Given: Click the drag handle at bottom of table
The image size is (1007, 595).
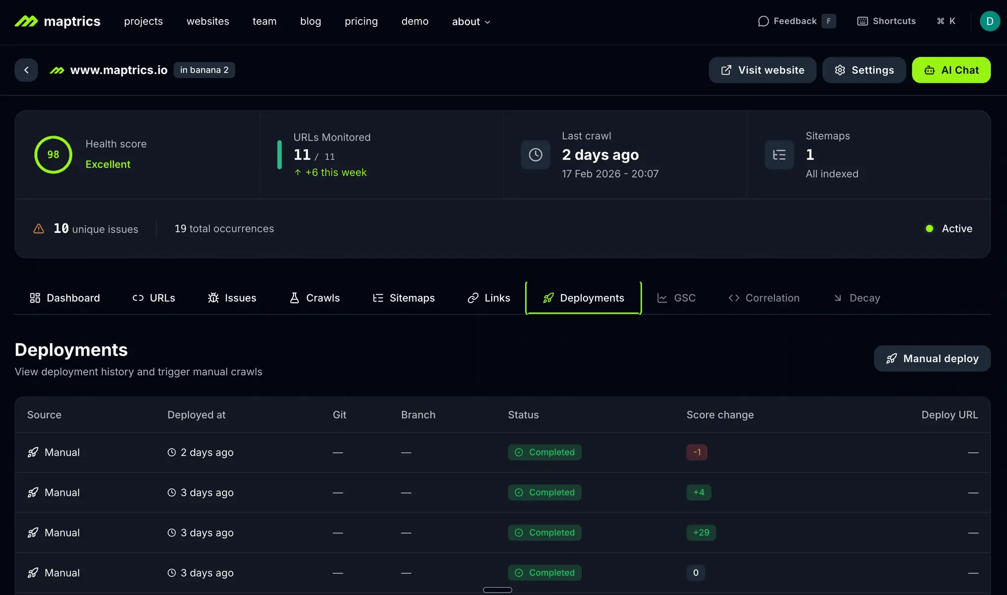Looking at the screenshot, I should click(x=498, y=590).
